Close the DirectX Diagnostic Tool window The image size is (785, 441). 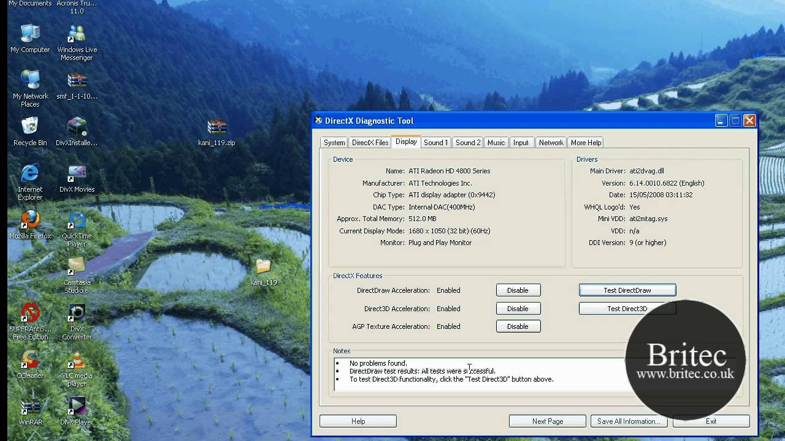point(749,121)
